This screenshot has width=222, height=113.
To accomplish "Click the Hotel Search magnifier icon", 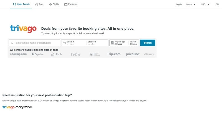I will pos(14,4).
